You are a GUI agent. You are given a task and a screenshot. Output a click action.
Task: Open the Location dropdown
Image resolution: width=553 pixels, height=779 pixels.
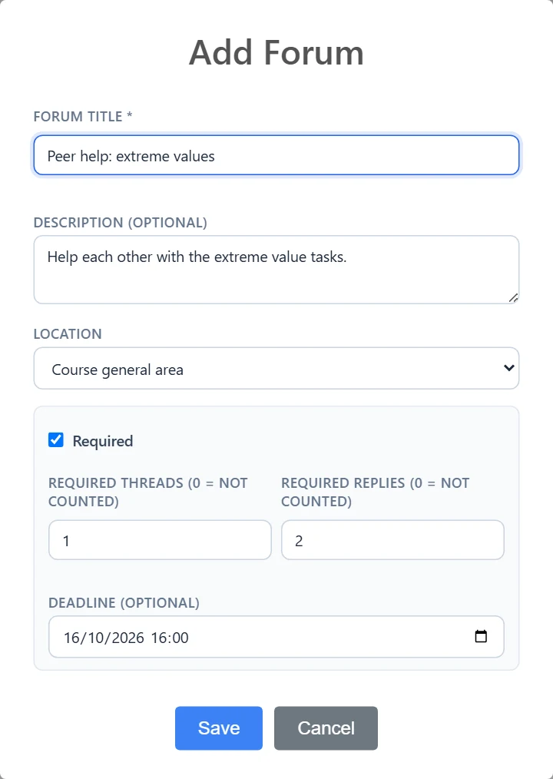276,368
